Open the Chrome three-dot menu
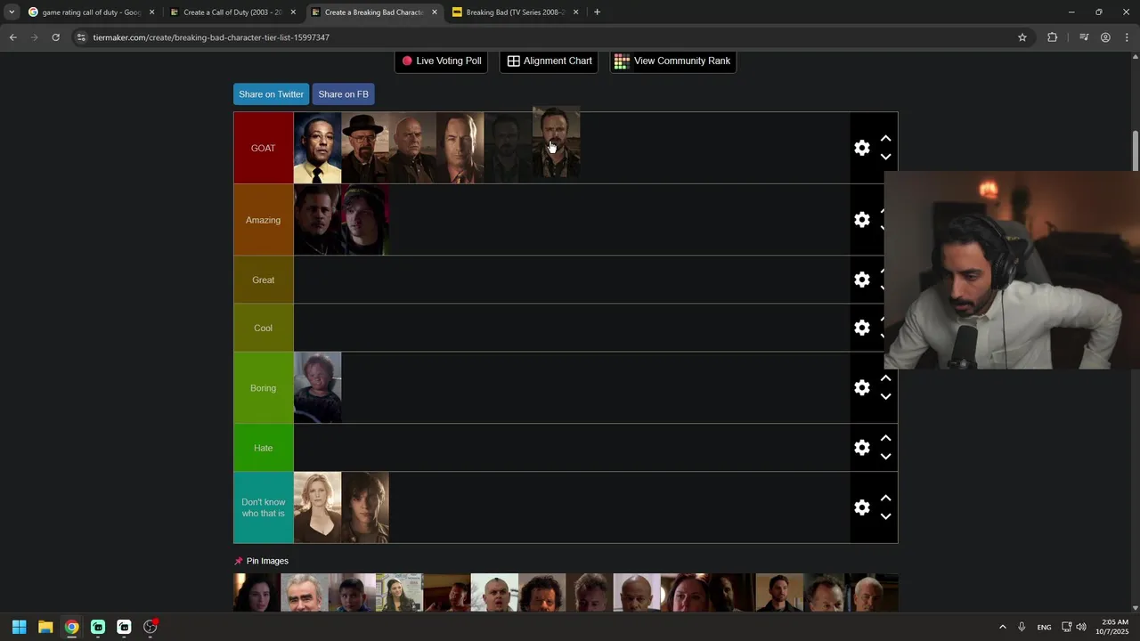Screen dimensions: 1140x641 pyautogui.click(x=1128, y=37)
